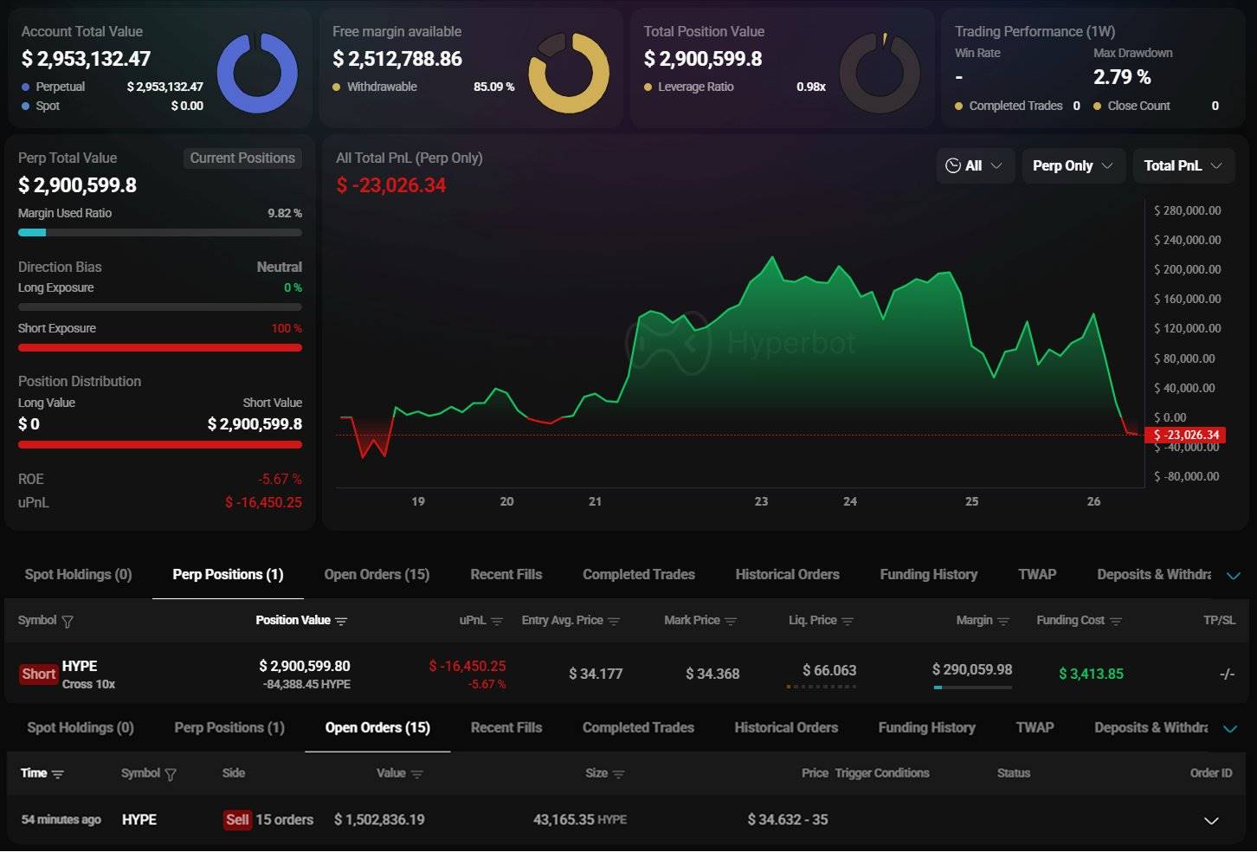Open the Funding History tab in upper tab bar
The width and height of the screenshot is (1257, 852).
tap(928, 575)
